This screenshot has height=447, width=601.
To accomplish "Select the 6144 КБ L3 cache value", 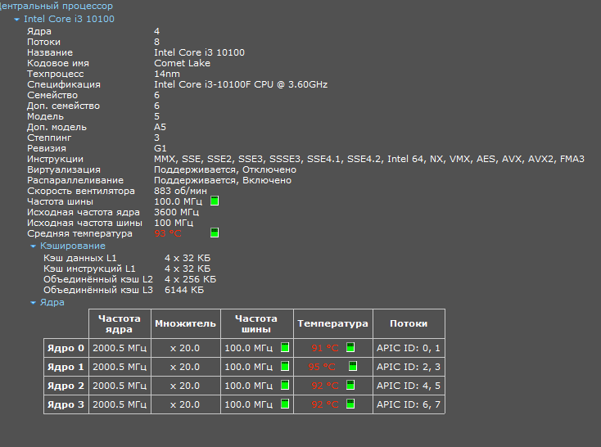I will click(x=184, y=290).
